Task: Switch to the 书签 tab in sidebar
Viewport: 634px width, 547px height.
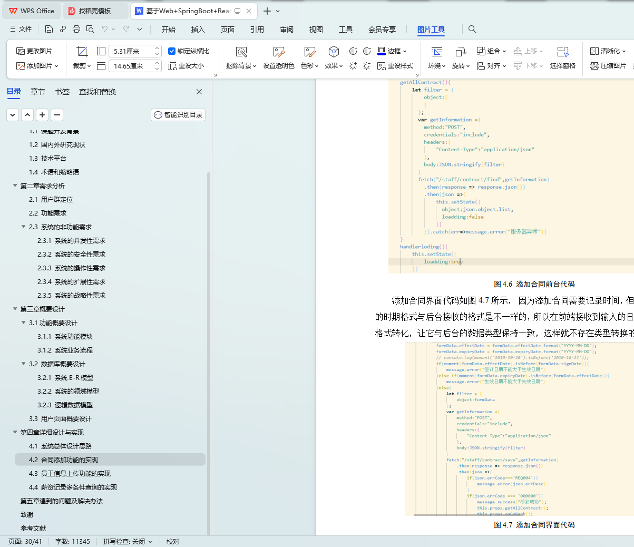Action: 62,92
